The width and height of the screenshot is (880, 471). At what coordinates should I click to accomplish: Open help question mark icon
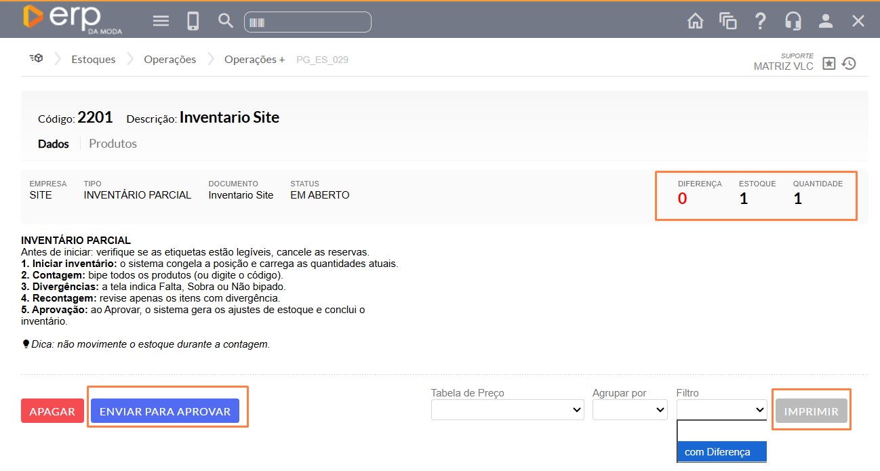760,21
